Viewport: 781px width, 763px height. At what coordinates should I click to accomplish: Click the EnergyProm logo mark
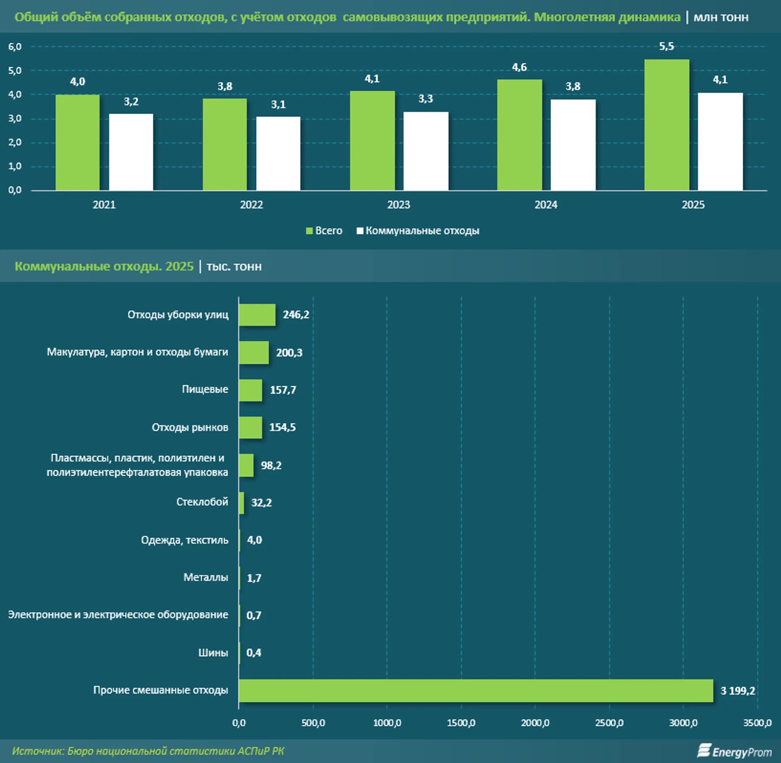point(704,751)
